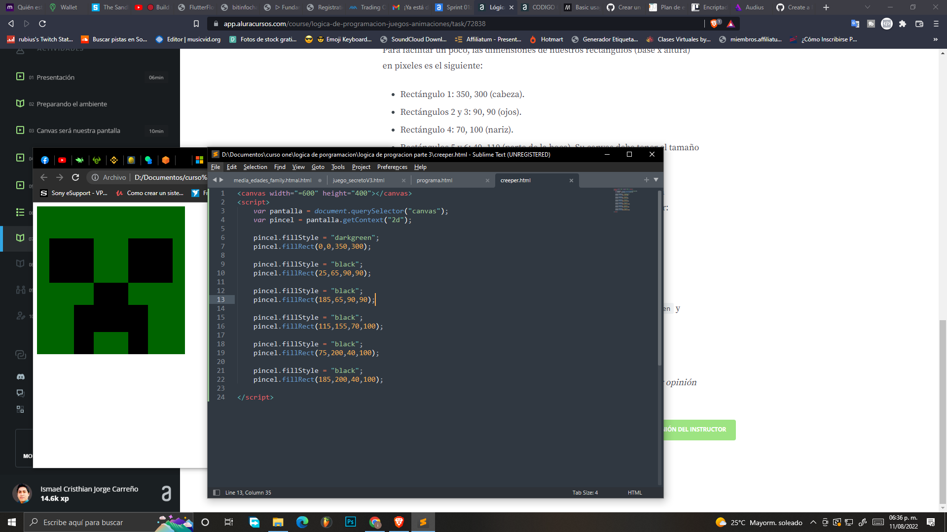The height and width of the screenshot is (532, 947).
Task: Open the Hotmart bookmark
Action: click(546, 39)
